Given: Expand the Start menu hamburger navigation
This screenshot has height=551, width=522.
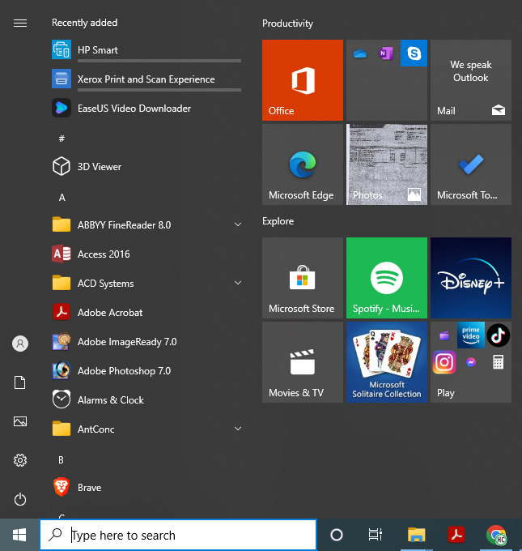Looking at the screenshot, I should tap(20, 23).
